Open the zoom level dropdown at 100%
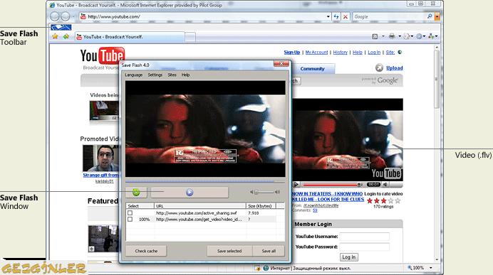Image resolution: width=493 pixels, height=275 pixels. pyautogui.click(x=431, y=268)
